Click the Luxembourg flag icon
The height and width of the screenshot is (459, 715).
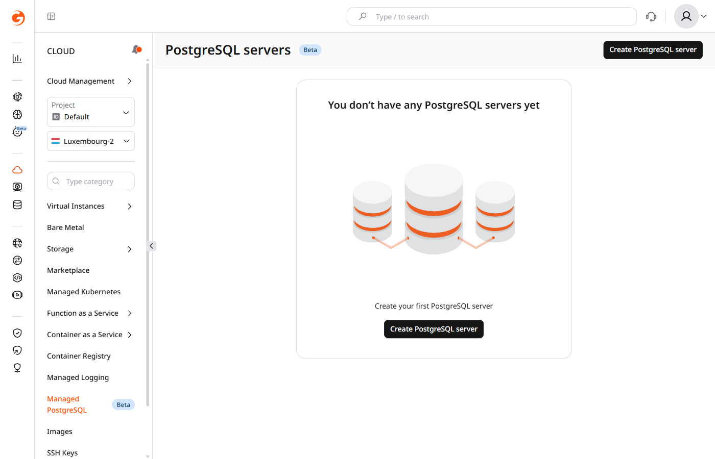coord(56,141)
